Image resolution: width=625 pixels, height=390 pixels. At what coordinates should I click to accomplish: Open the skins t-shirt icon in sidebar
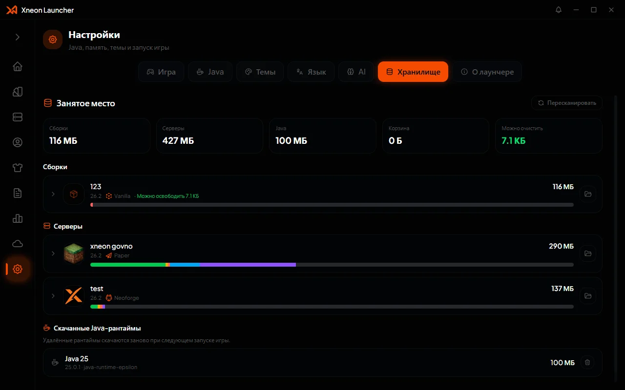pos(18,168)
